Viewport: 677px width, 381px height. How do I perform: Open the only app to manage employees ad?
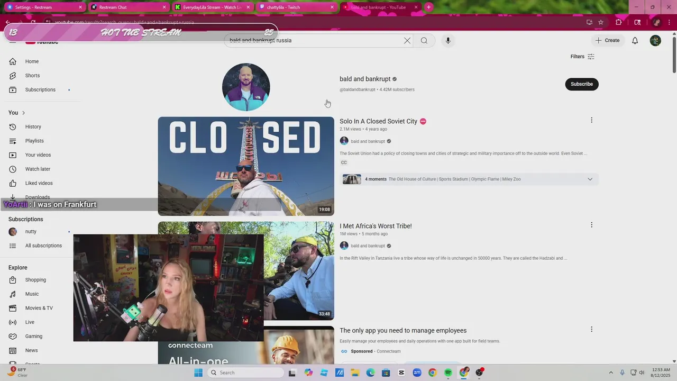pos(403,331)
